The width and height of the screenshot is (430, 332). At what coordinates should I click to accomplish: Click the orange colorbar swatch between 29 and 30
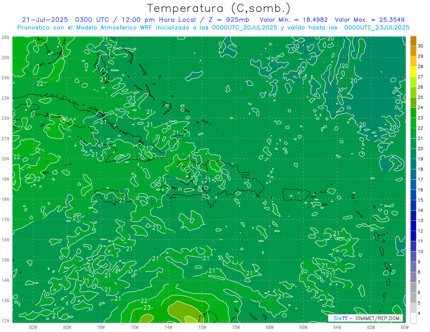[414, 51]
